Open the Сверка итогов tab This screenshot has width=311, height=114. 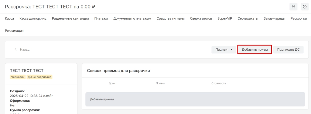pos(201,18)
